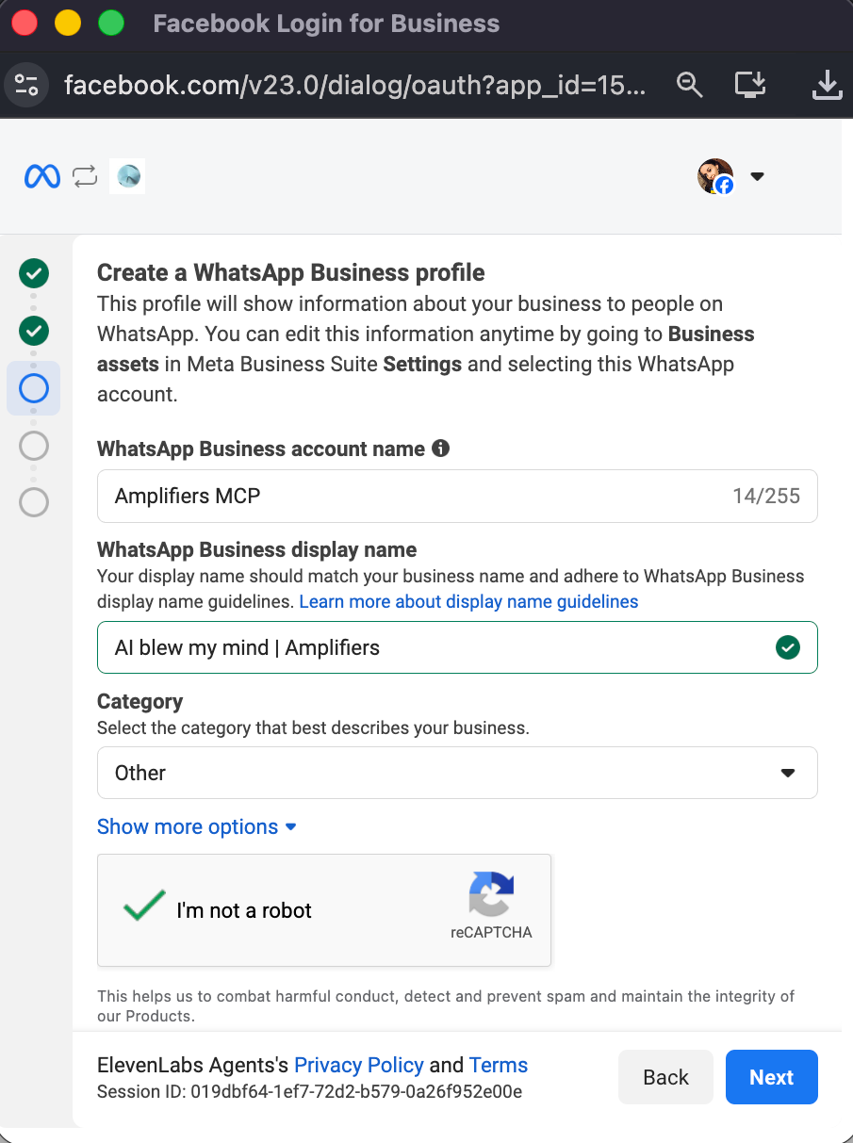Open the Category dropdown showing Other
This screenshot has width=853, height=1143.
(457, 773)
